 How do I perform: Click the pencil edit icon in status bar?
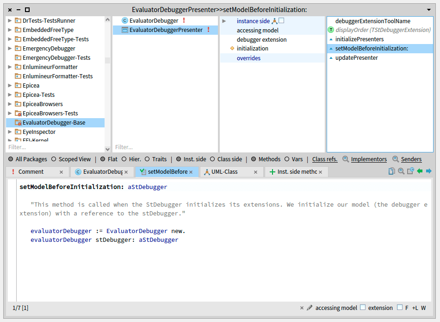point(310,308)
